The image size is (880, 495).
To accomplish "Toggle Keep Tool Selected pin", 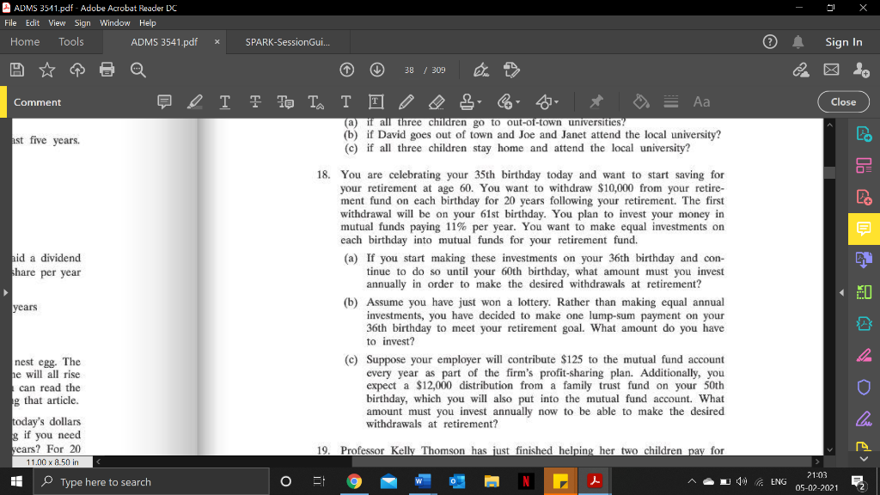I will [x=596, y=101].
